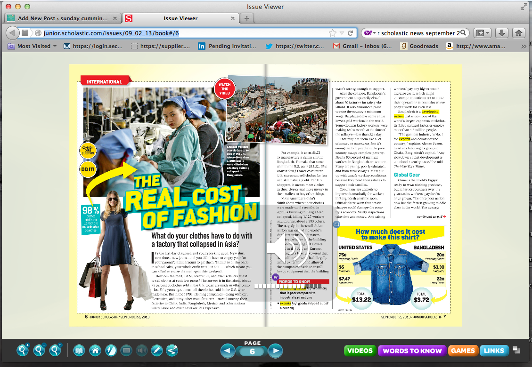Click the WORDS TO KNOW button
The image size is (532, 367).
click(412, 351)
